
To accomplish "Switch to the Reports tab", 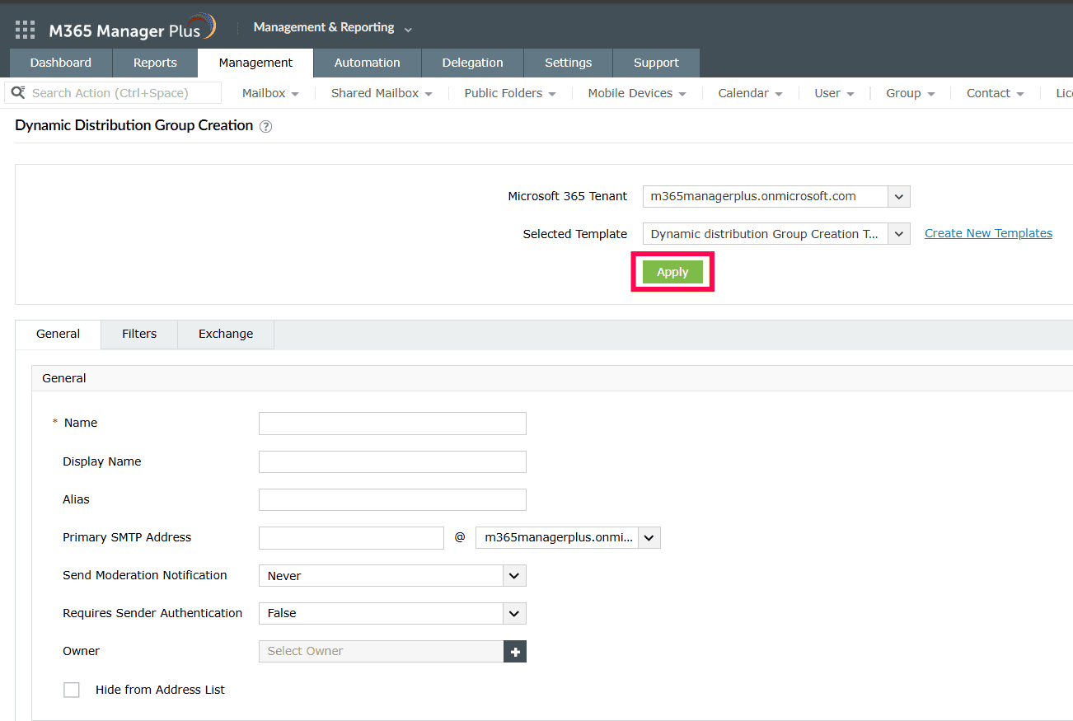I will click(x=155, y=63).
